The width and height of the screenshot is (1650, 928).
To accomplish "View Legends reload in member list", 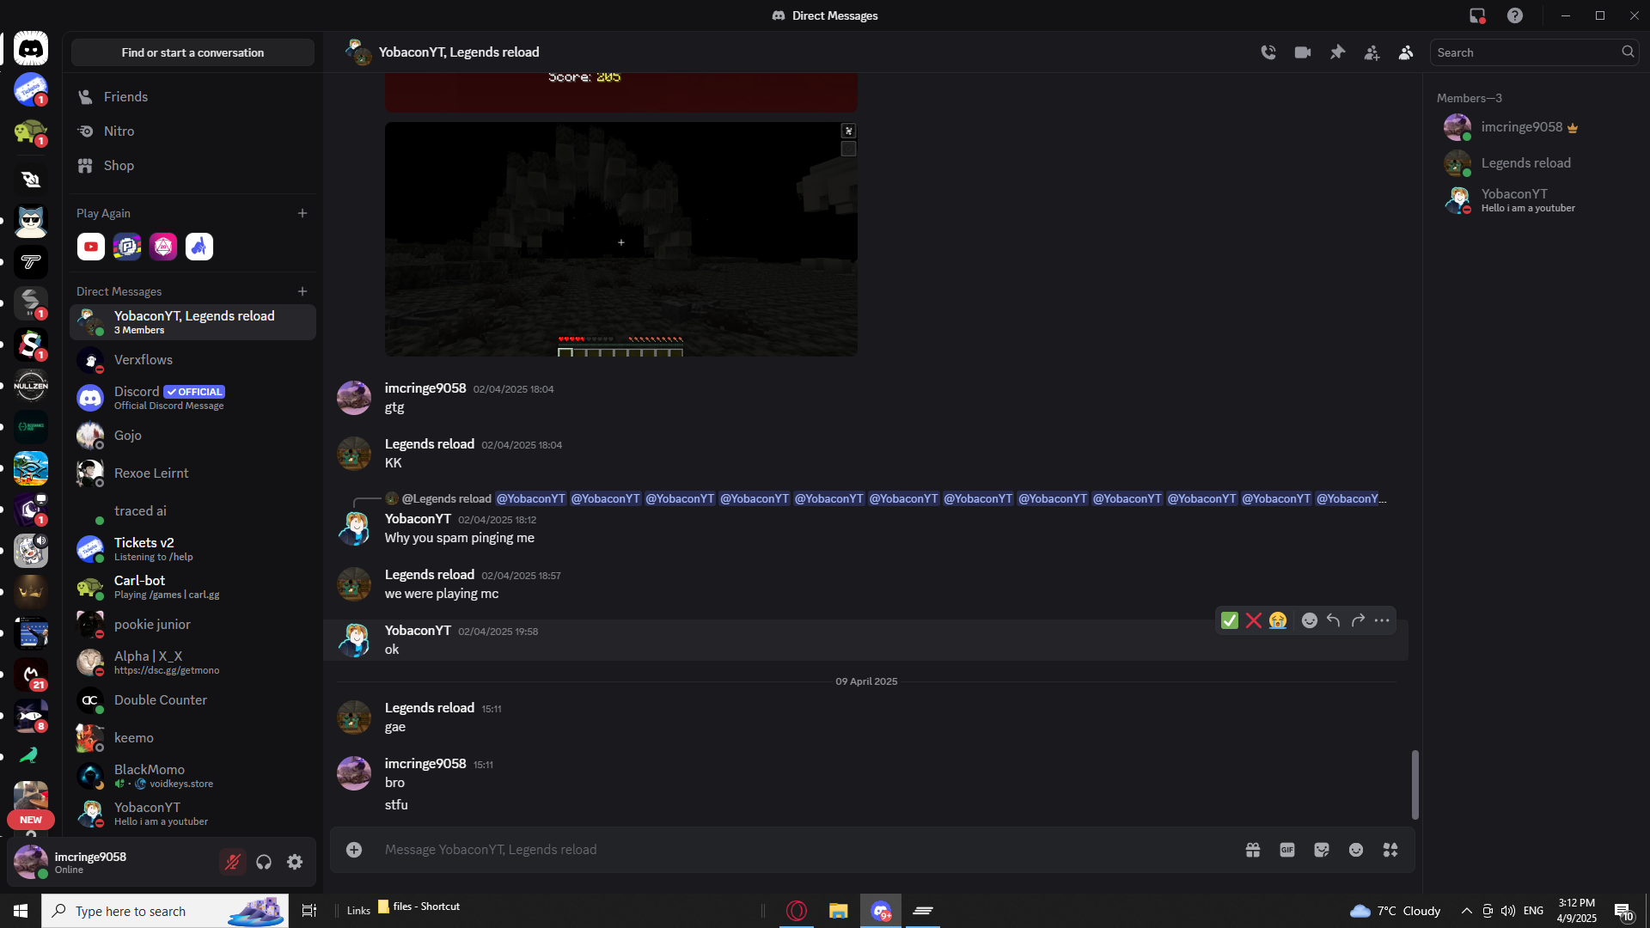I will [x=1535, y=163].
